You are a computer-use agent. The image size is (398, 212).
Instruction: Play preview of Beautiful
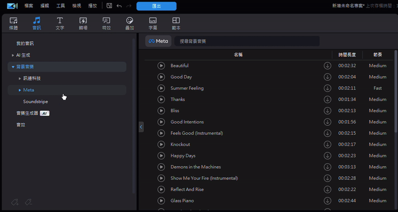point(161,66)
